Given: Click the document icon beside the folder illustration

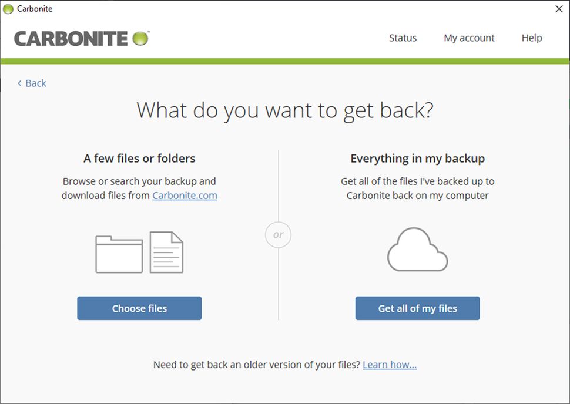Looking at the screenshot, I should [x=166, y=253].
